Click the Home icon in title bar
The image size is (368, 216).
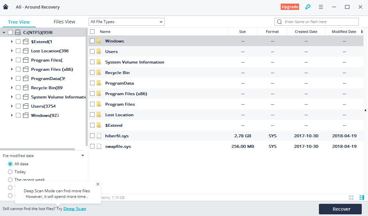pos(6,7)
